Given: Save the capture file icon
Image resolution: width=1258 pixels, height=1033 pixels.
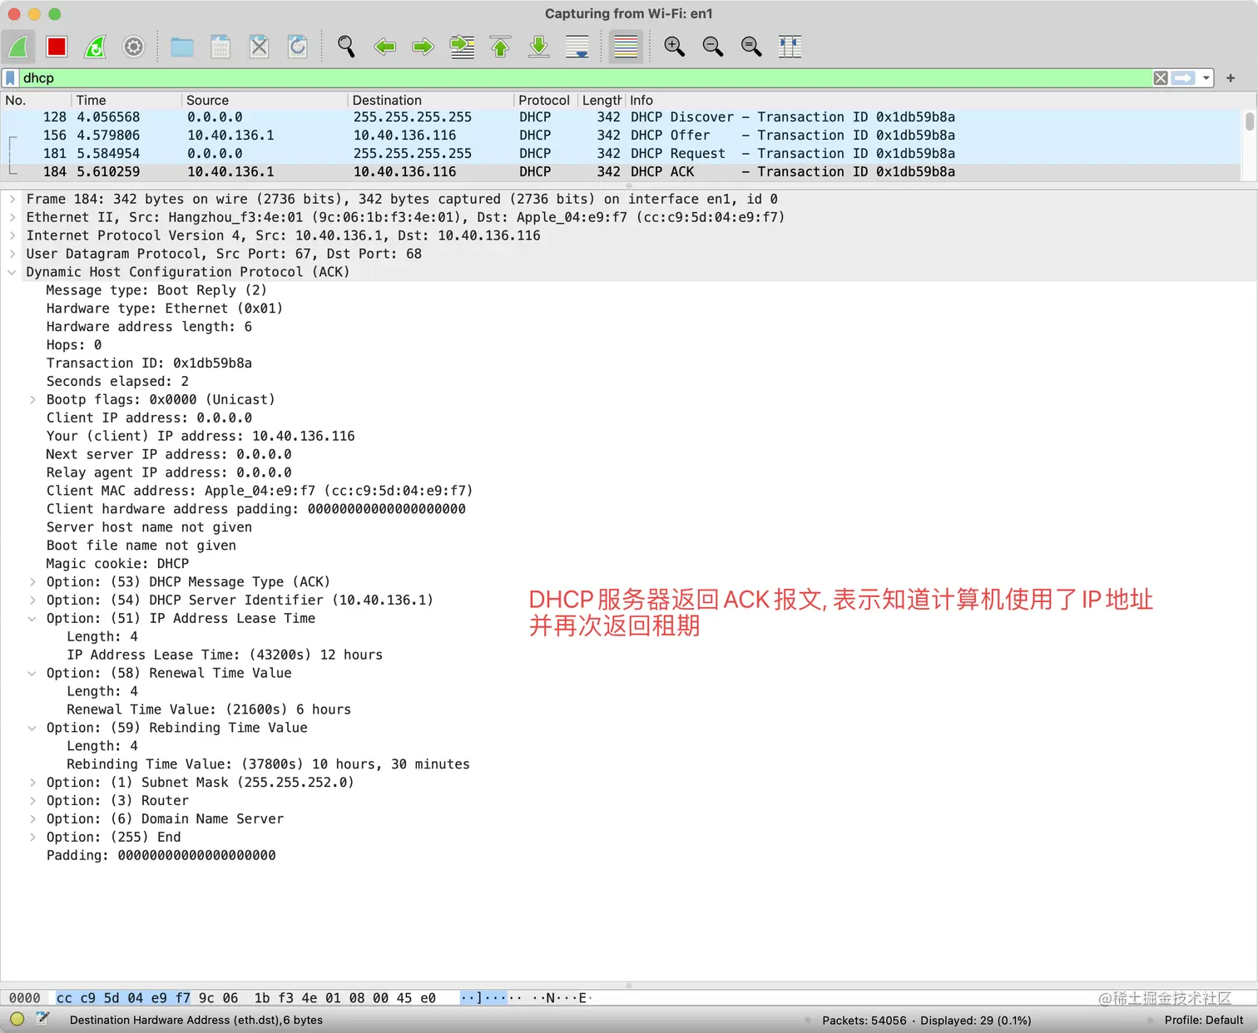Looking at the screenshot, I should (220, 47).
